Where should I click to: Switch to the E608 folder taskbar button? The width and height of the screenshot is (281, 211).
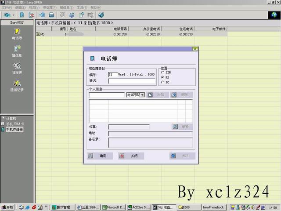pyautogui.click(x=189, y=207)
